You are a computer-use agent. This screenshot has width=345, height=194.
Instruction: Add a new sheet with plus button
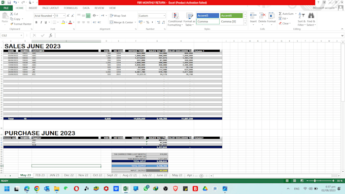[201, 176]
